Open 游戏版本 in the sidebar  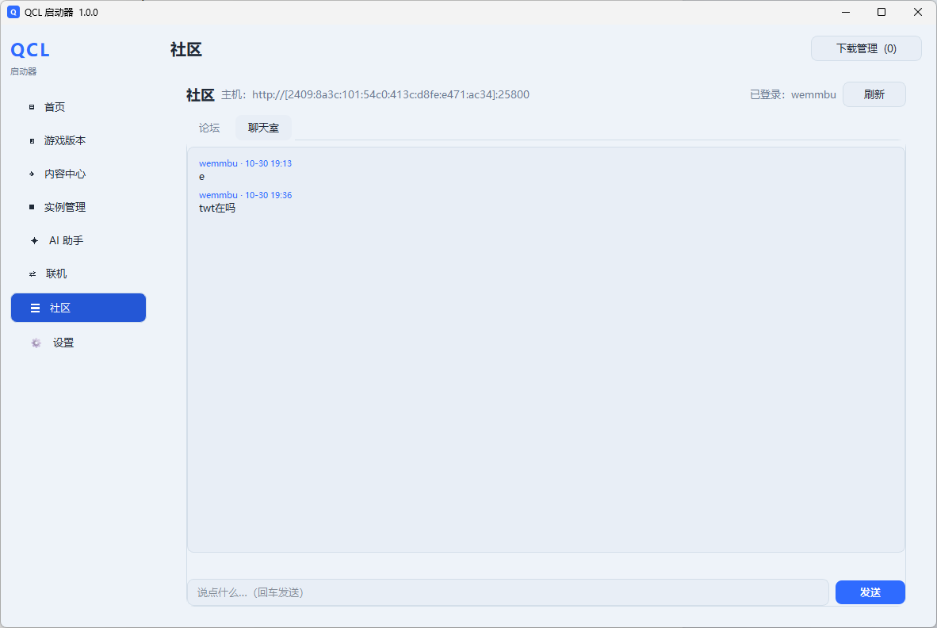(78, 140)
